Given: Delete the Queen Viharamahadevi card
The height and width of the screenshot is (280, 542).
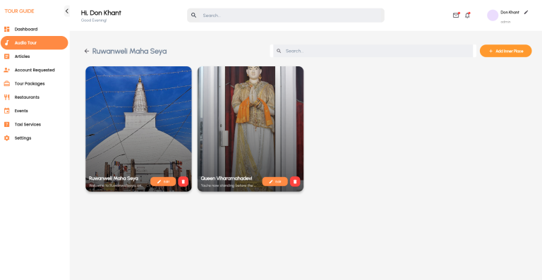Looking at the screenshot, I should 295,181.
